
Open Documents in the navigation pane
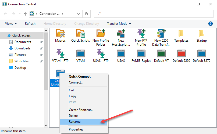click(23, 42)
